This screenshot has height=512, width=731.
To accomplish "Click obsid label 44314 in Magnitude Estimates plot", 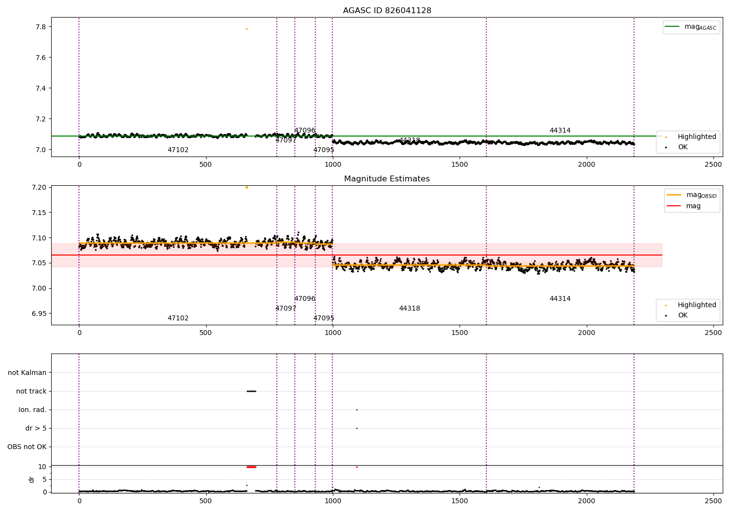I will [x=560, y=298].
